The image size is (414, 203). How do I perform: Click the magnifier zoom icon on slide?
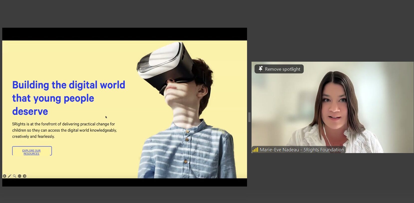click(14, 176)
